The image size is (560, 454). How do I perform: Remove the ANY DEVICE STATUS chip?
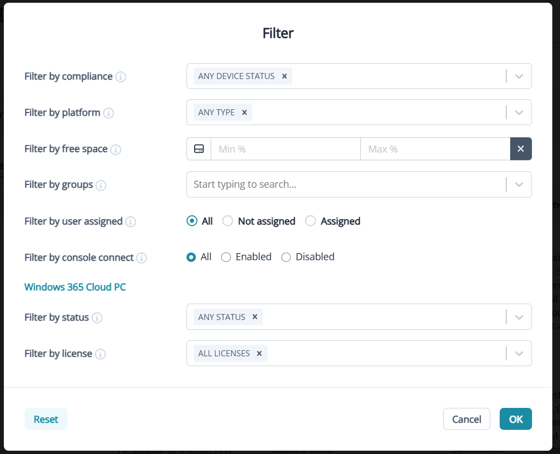(x=284, y=76)
